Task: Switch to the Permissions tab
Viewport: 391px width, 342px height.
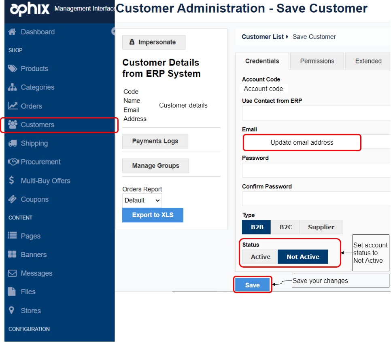Action: 317,61
